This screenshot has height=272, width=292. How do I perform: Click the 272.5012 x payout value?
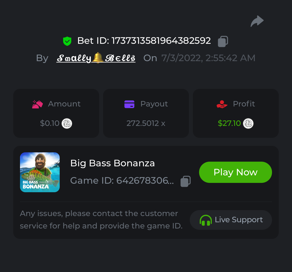click(x=146, y=123)
